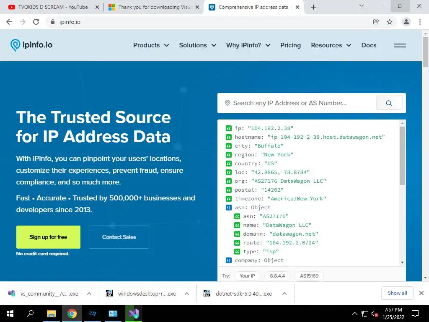Open the Docs menu link
The width and height of the screenshot is (429, 322).
coord(369,45)
